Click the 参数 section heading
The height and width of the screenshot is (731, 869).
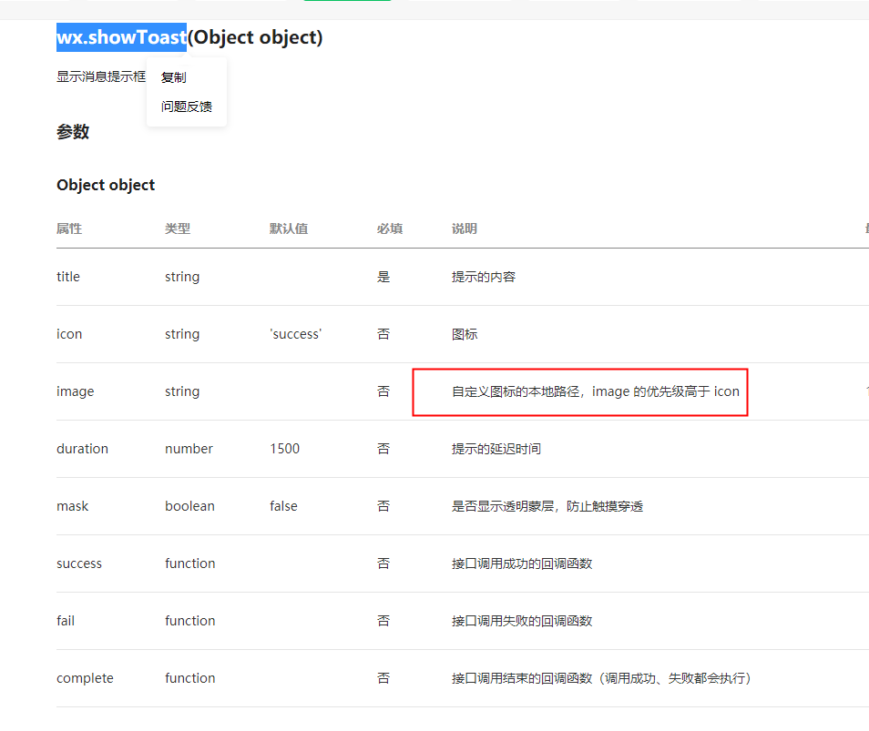tap(73, 132)
